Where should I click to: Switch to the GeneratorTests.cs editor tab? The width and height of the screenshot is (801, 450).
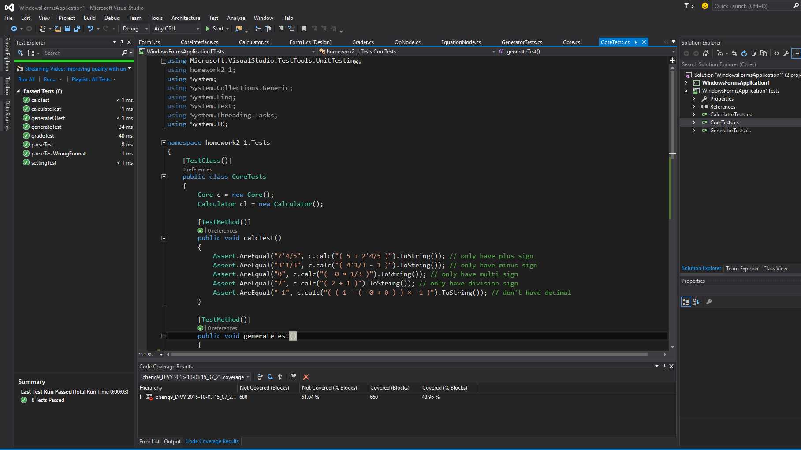click(522, 42)
